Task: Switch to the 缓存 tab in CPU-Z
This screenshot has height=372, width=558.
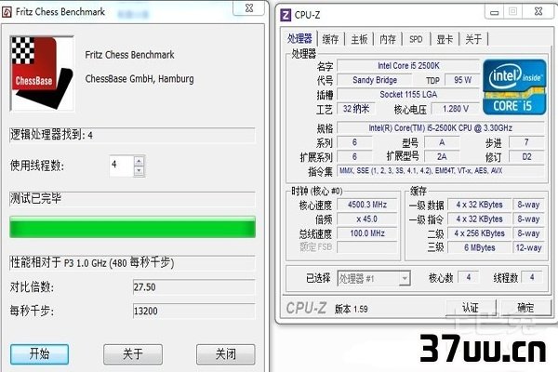Action: [x=330, y=39]
